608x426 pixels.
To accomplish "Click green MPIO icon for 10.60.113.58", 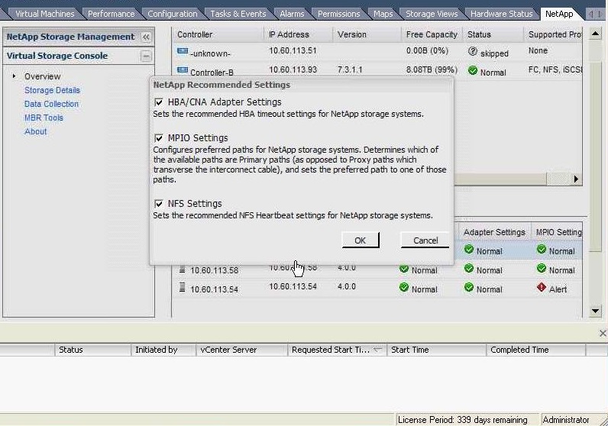I will click(542, 268).
